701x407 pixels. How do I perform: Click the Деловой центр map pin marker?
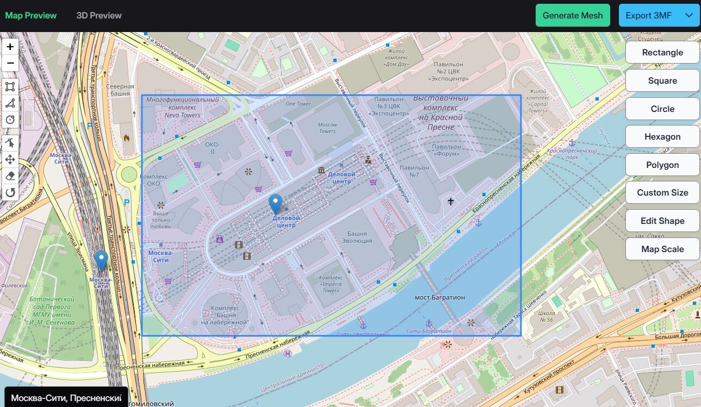(x=276, y=204)
